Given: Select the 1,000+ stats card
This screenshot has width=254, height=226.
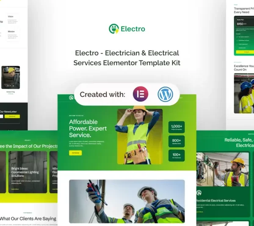Looking at the screenshot, I should (177, 127).
